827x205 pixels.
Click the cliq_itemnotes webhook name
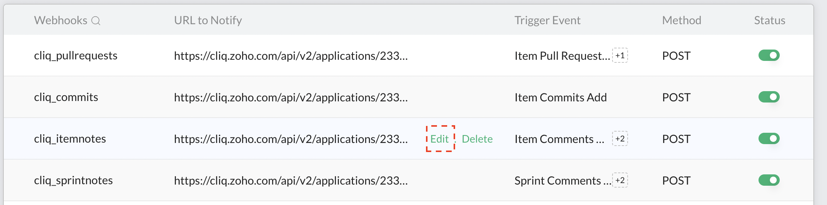coord(70,139)
